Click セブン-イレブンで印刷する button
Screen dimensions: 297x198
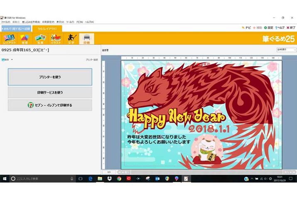pyautogui.click(x=50, y=105)
